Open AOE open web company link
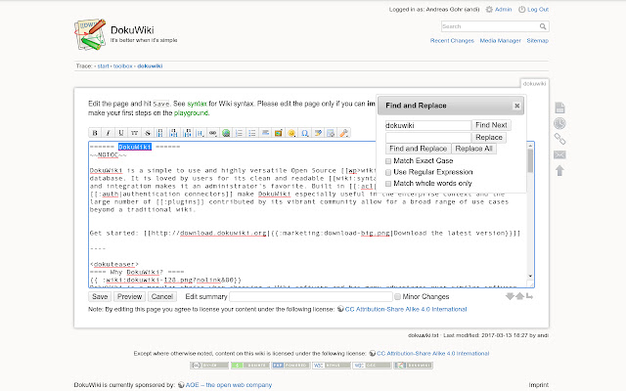This screenshot has width=626, height=391. [228, 385]
